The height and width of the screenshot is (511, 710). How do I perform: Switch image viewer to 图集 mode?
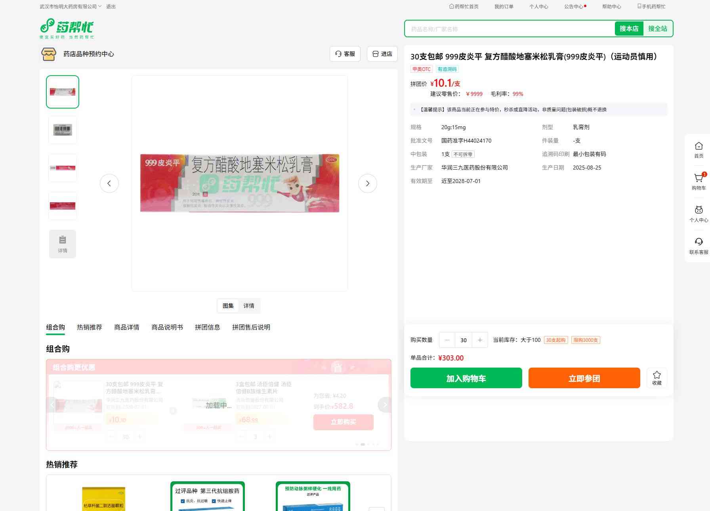[228, 306]
